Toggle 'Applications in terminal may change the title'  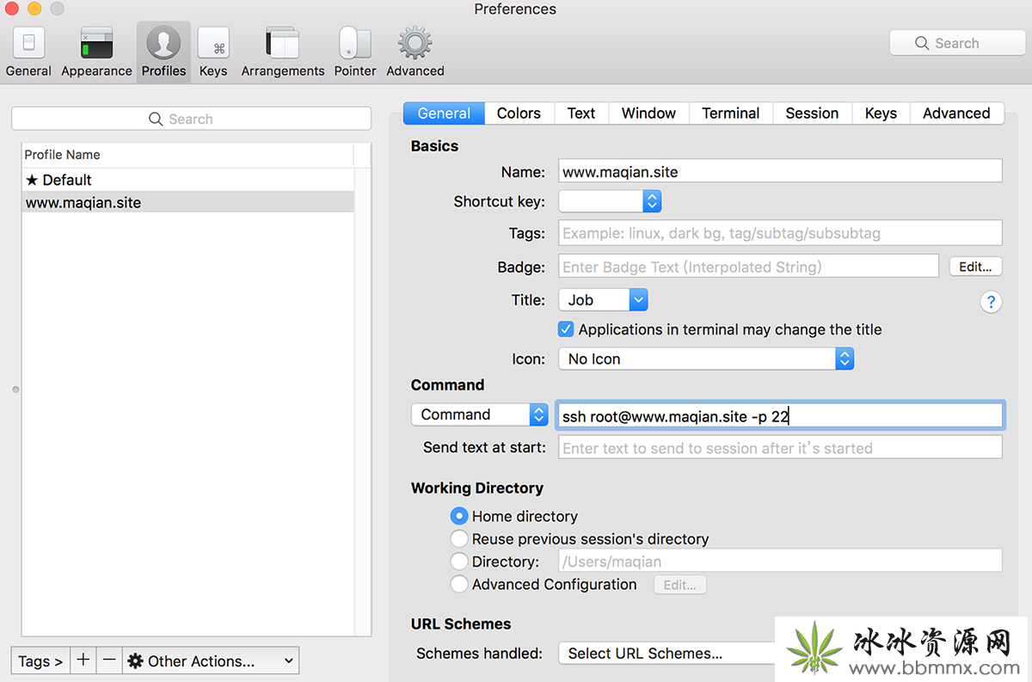566,329
